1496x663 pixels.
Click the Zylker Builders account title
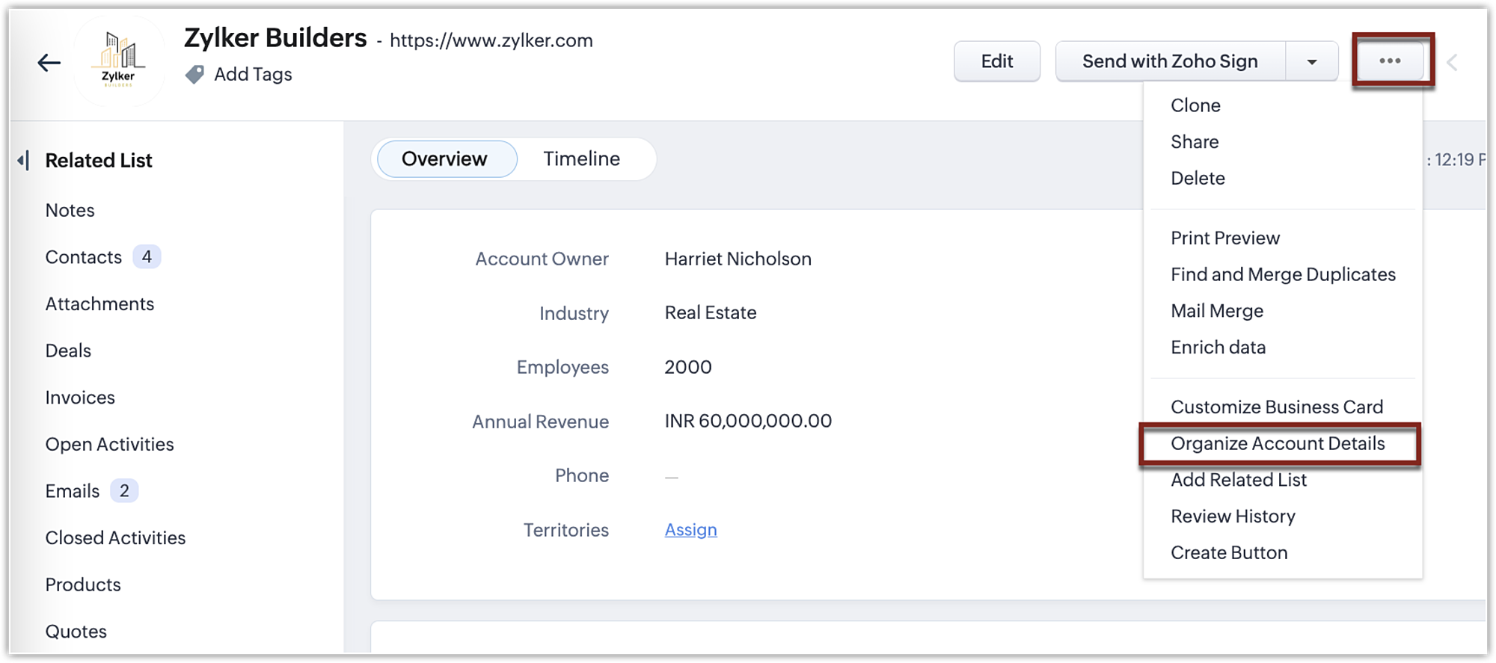click(275, 38)
